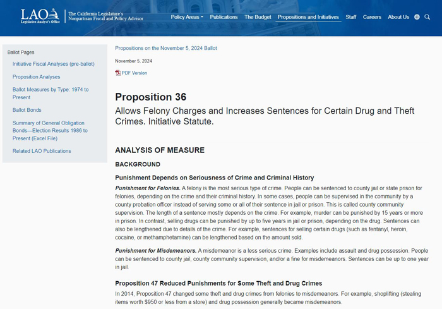Download the PDF Version link

[x=134, y=73]
